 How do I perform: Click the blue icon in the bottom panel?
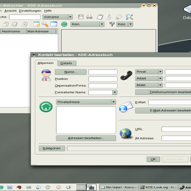(x=10, y=187)
